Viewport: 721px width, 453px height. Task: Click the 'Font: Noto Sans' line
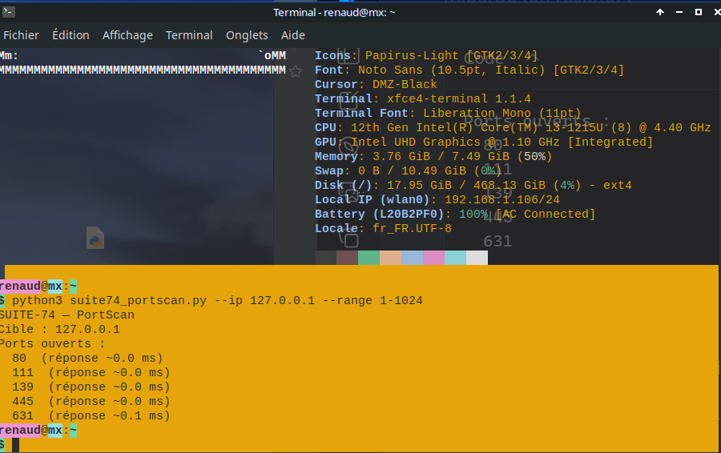[469, 70]
